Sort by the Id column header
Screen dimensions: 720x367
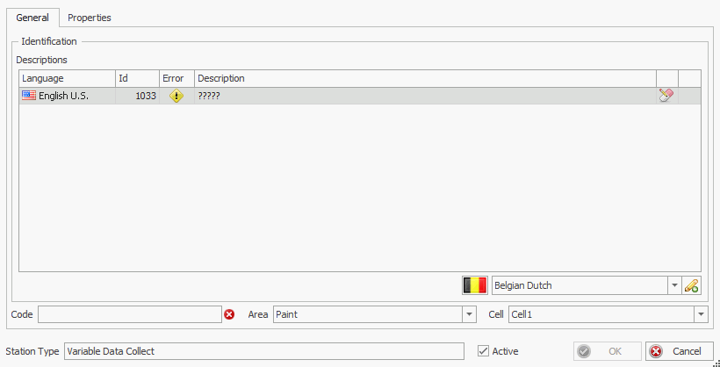click(137, 78)
